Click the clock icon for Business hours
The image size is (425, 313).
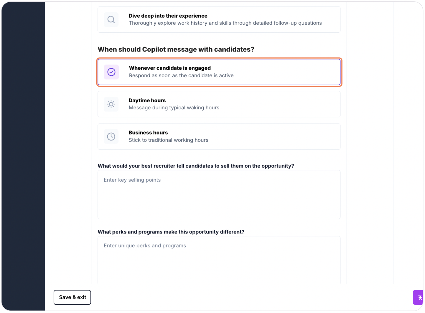pos(111,136)
